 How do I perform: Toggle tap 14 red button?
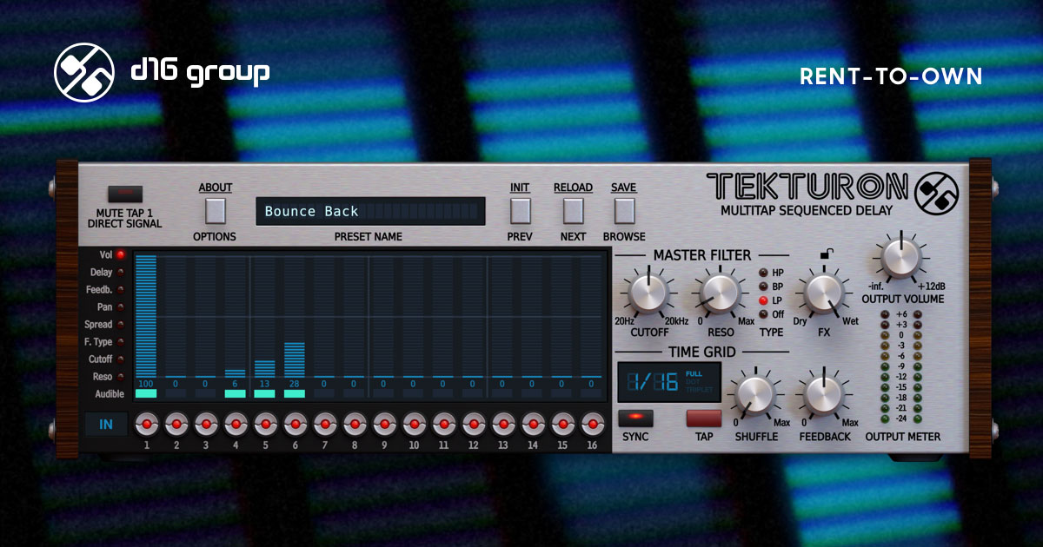(532, 424)
